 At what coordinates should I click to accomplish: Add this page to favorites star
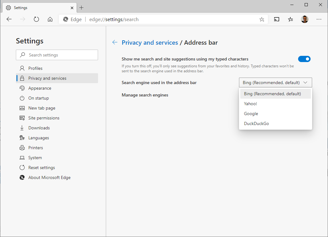click(x=262, y=19)
